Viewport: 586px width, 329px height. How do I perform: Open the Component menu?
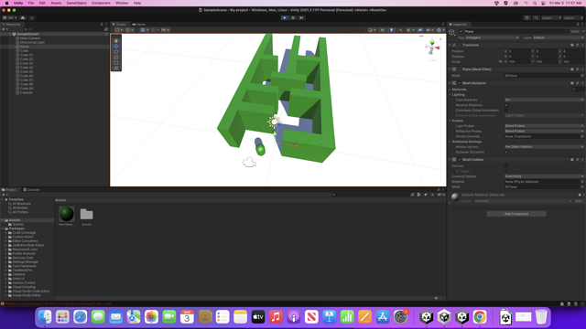point(101,3)
